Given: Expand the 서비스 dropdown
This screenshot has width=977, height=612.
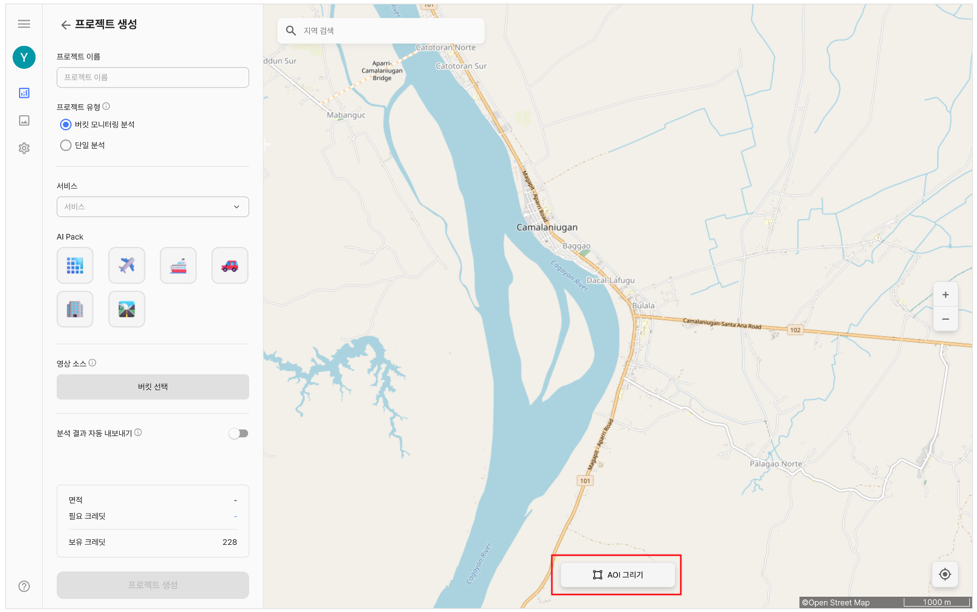Looking at the screenshot, I should (153, 207).
